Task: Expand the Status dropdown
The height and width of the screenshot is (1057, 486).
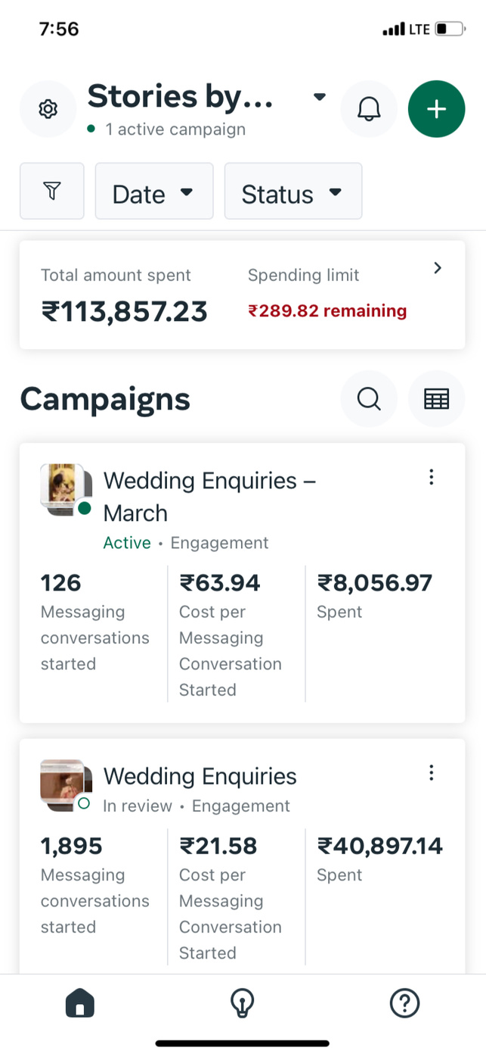Action: point(293,192)
